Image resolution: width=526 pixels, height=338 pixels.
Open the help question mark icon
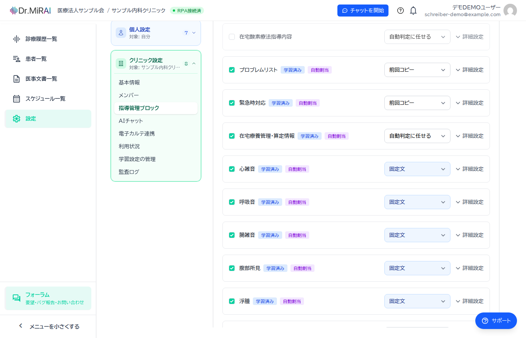[x=401, y=11]
